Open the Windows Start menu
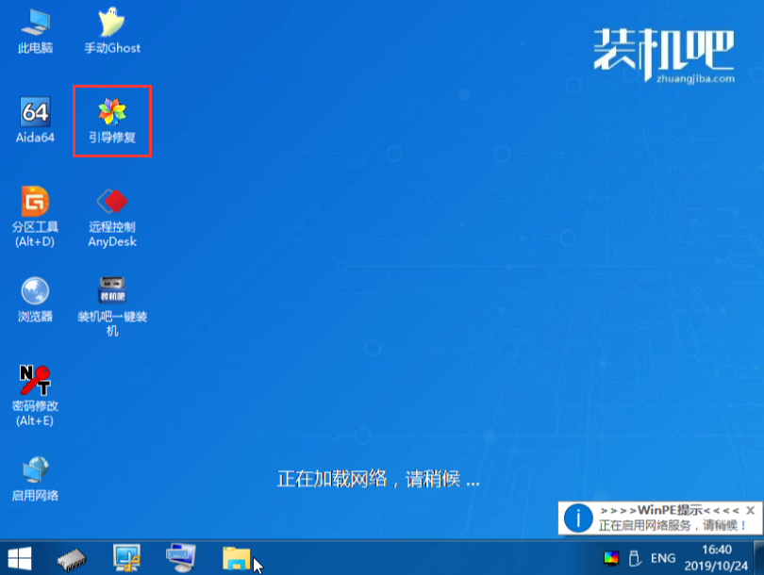The width and height of the screenshot is (764, 575). point(19,560)
